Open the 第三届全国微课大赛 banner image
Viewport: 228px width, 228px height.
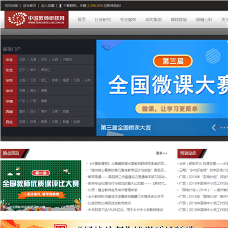(162, 88)
